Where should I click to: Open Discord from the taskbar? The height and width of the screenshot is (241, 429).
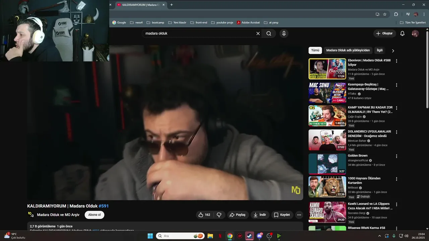pos(259,236)
